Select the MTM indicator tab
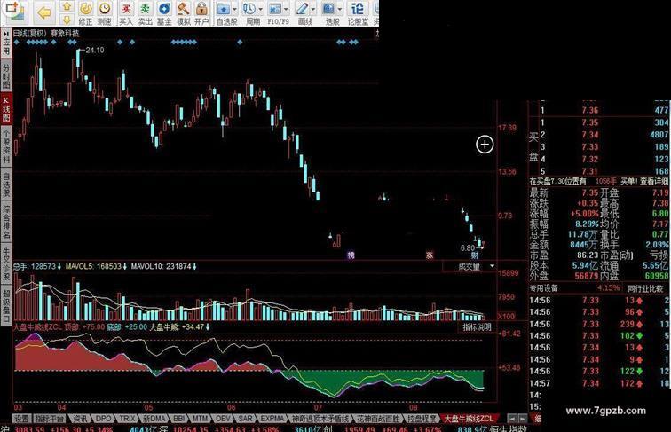Viewport: 671px width, 432px height. pyautogui.click(x=200, y=419)
